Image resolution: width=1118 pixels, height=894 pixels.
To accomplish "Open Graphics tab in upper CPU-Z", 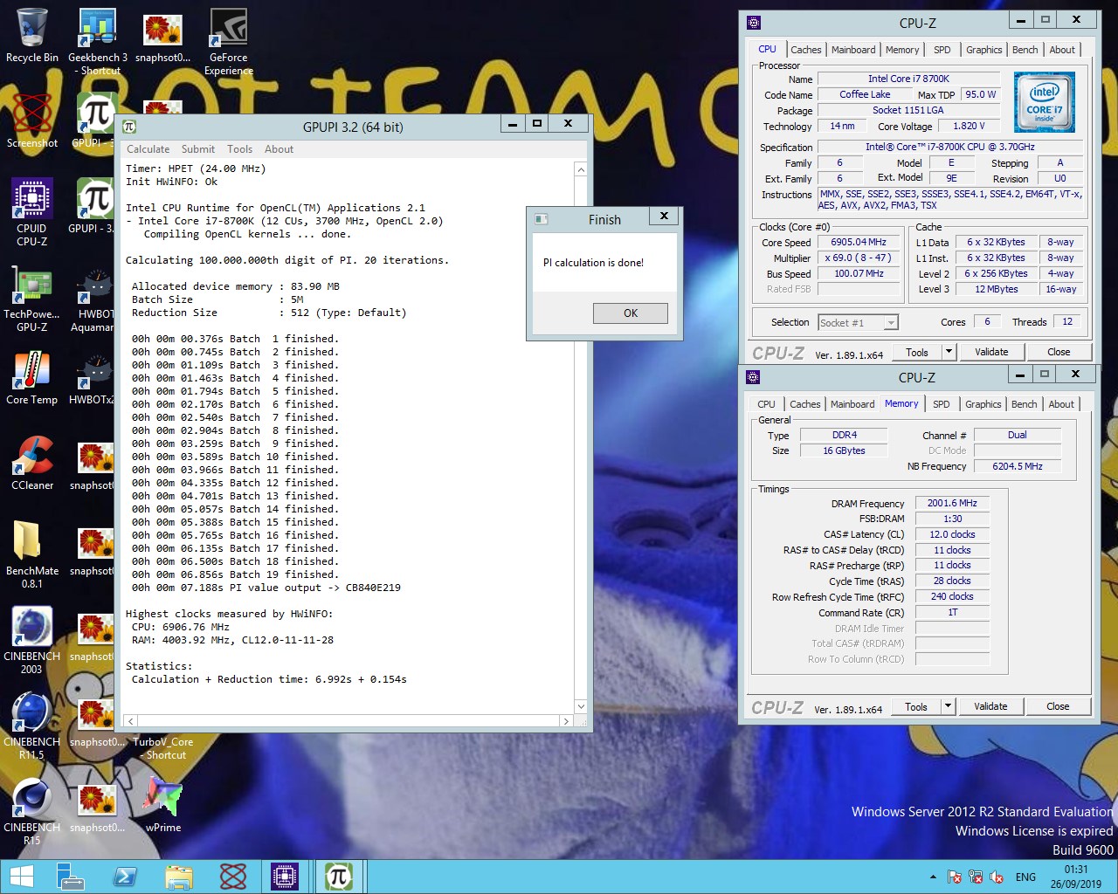I will pyautogui.click(x=983, y=50).
